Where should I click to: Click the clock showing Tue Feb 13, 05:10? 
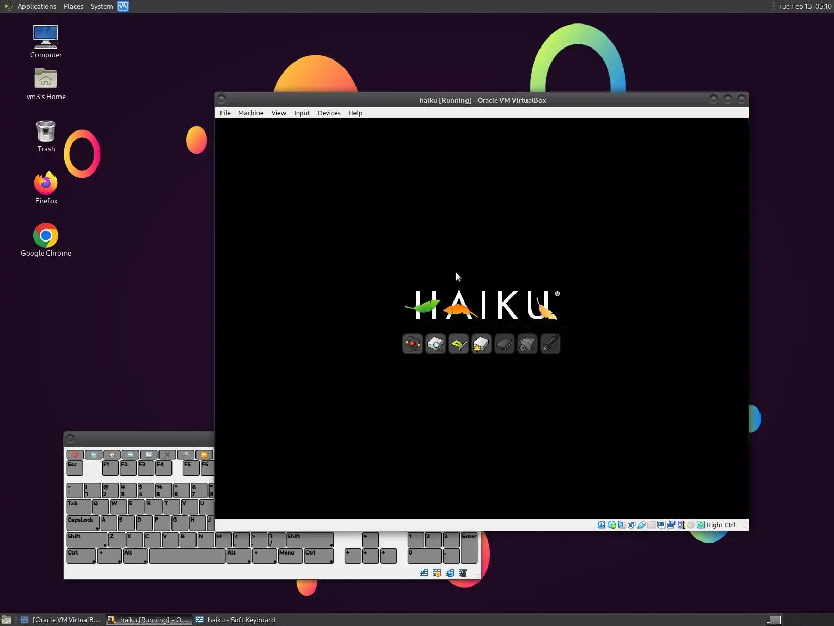click(804, 6)
